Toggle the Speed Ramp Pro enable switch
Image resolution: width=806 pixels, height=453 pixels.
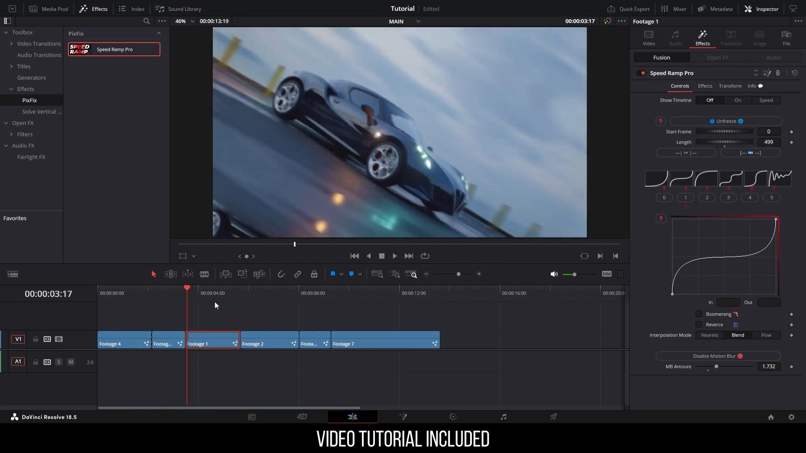tap(641, 73)
